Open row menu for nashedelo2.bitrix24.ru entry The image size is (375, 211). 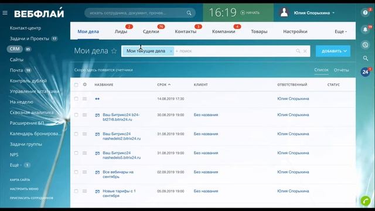[84, 134]
